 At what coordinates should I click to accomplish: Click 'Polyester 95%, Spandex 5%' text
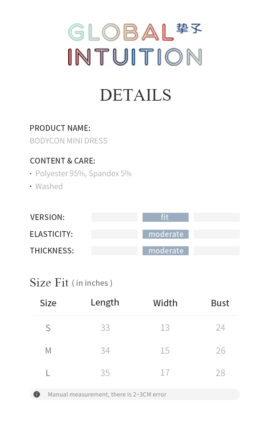point(83,173)
